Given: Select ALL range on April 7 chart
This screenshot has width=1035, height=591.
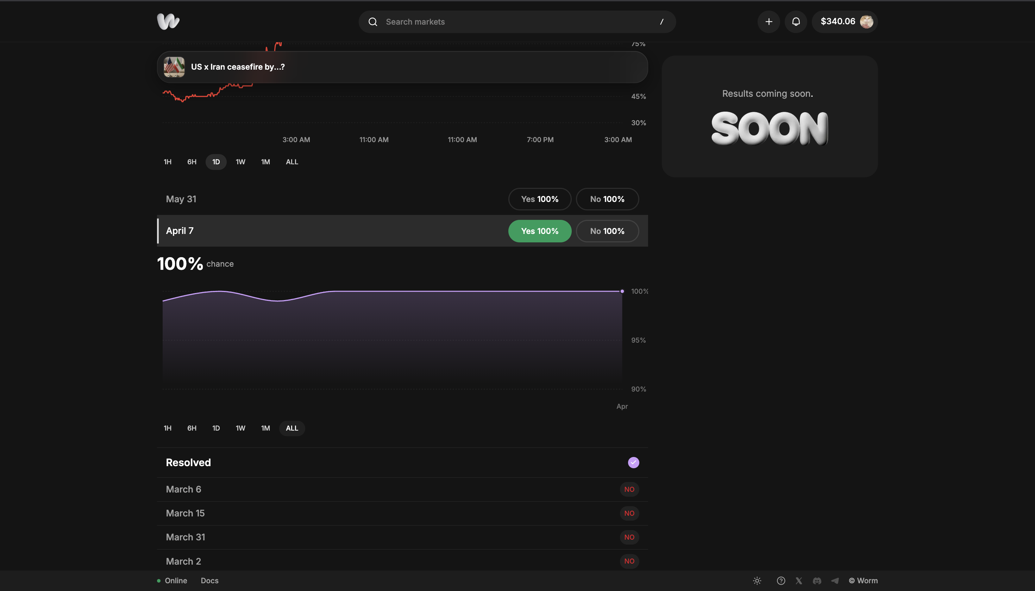Looking at the screenshot, I should [292, 428].
